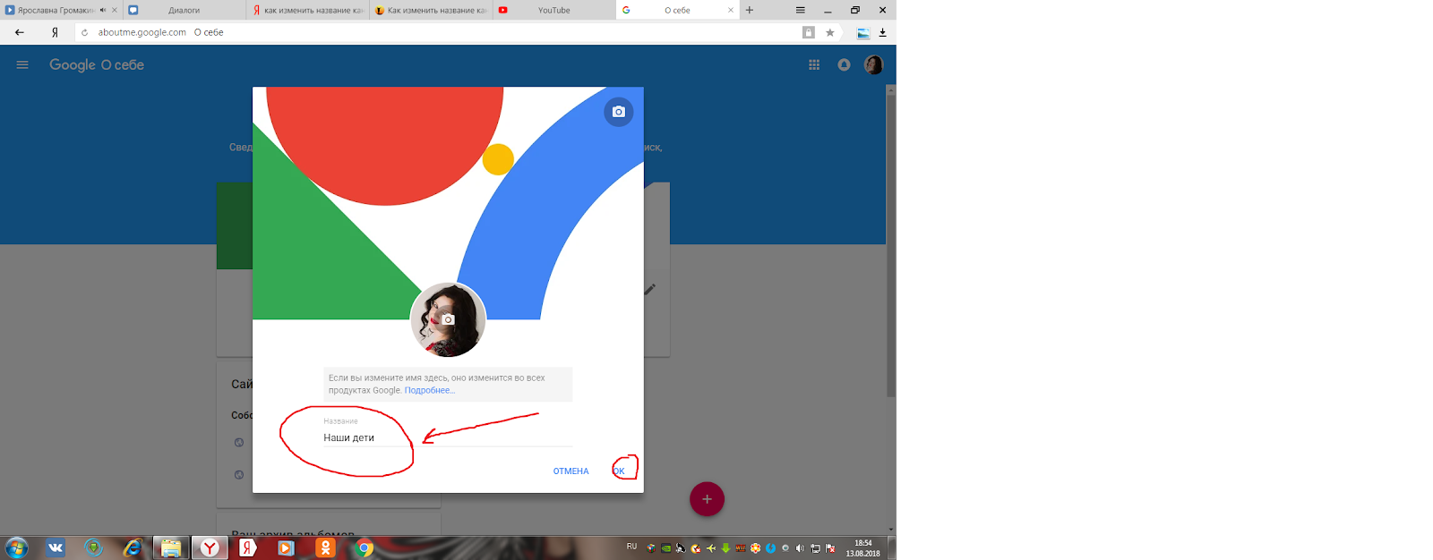The width and height of the screenshot is (1433, 560).
Task: Open Yandex Browser red Y taskbar icon
Action: click(210, 547)
